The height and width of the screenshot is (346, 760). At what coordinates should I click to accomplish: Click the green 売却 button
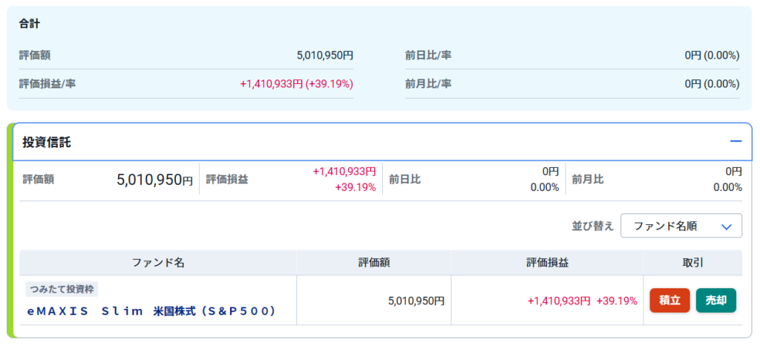point(716,301)
